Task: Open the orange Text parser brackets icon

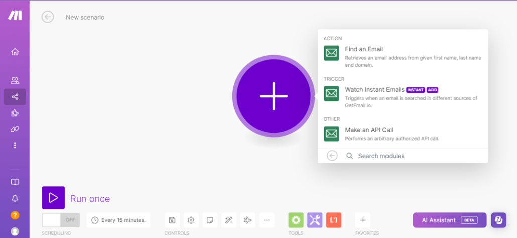Action: click(x=334, y=220)
